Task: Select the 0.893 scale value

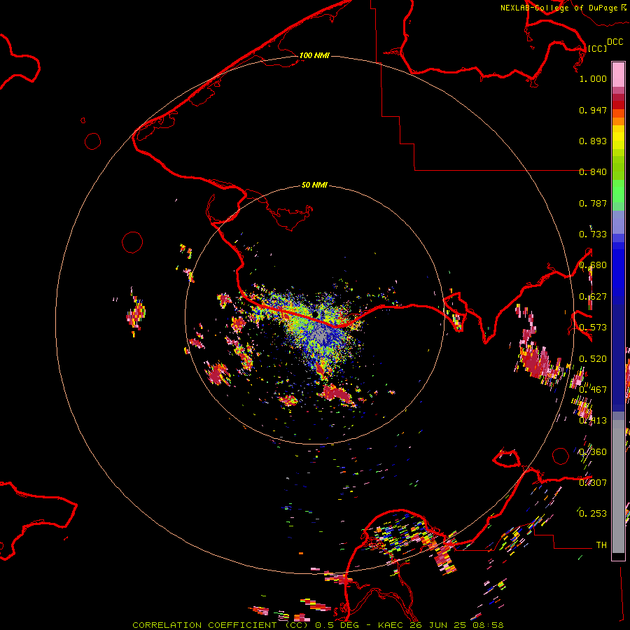Action: (x=593, y=141)
